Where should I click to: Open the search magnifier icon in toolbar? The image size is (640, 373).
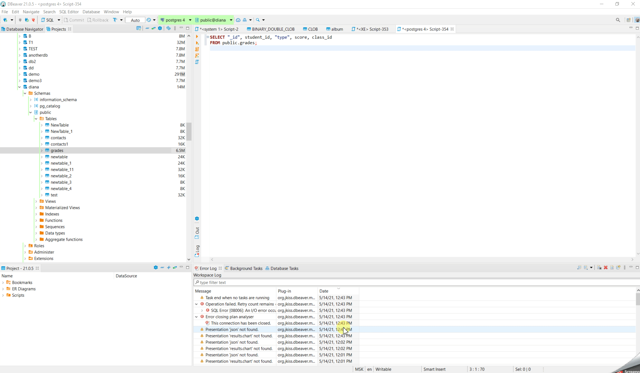257,20
